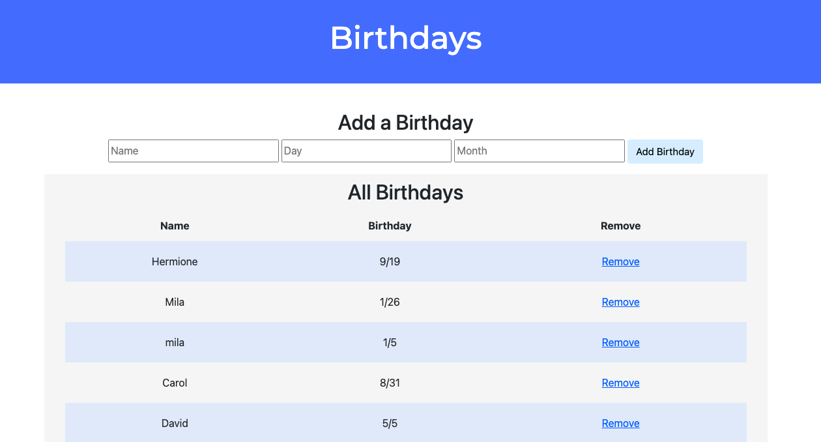
Task: Click the Name column header
Action: pyautogui.click(x=175, y=226)
